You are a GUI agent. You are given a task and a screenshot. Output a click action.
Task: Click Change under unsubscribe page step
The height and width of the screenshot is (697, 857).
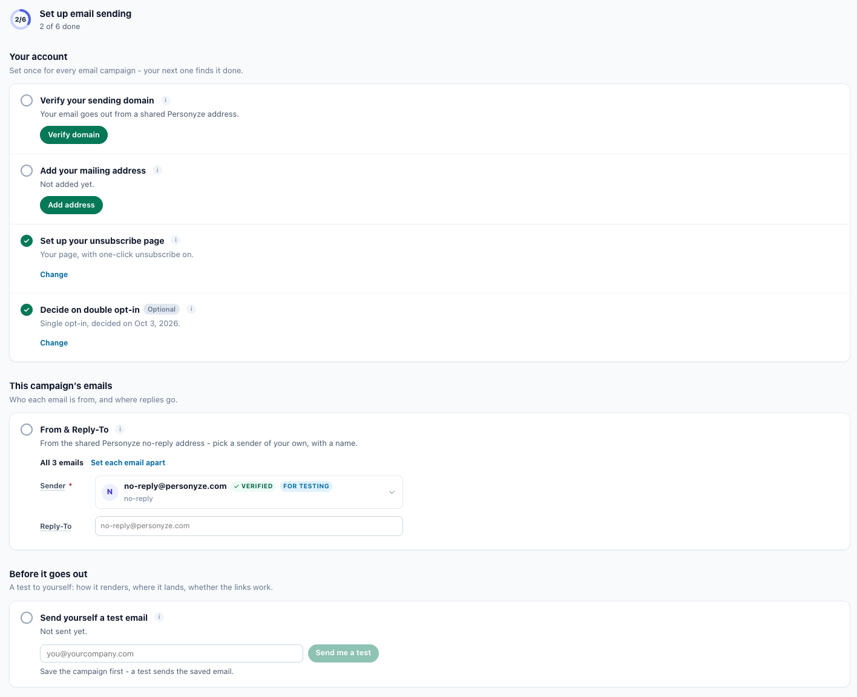pos(54,275)
